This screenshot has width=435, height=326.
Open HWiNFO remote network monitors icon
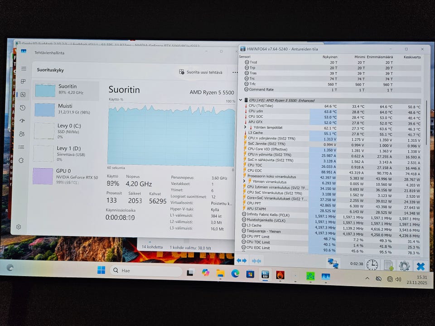(333, 263)
